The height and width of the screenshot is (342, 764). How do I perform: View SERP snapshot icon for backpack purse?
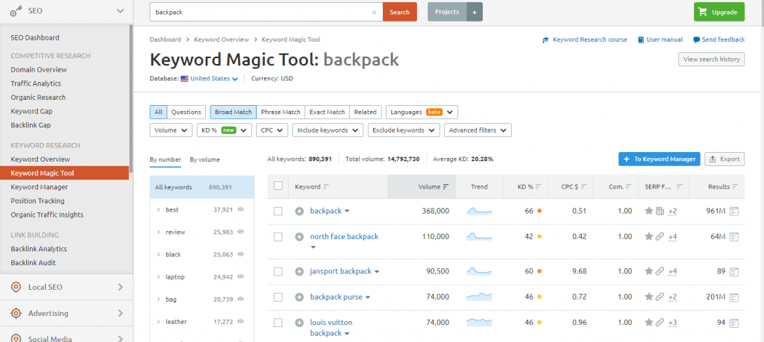(734, 297)
